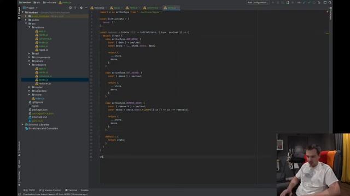This screenshot has height=196, width=350.
Task: Switch to the cards.js editor tab
Action: click(x=132, y=8)
